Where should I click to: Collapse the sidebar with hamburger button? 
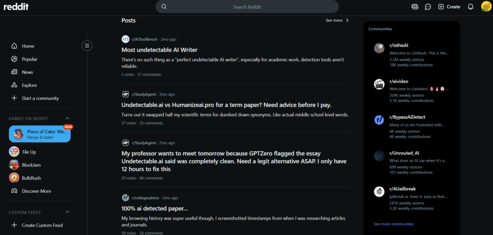[87, 46]
